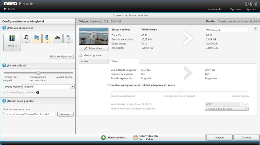Click the Nero Video round icon
Viewport: 260px width, 145px height.
pos(135,138)
